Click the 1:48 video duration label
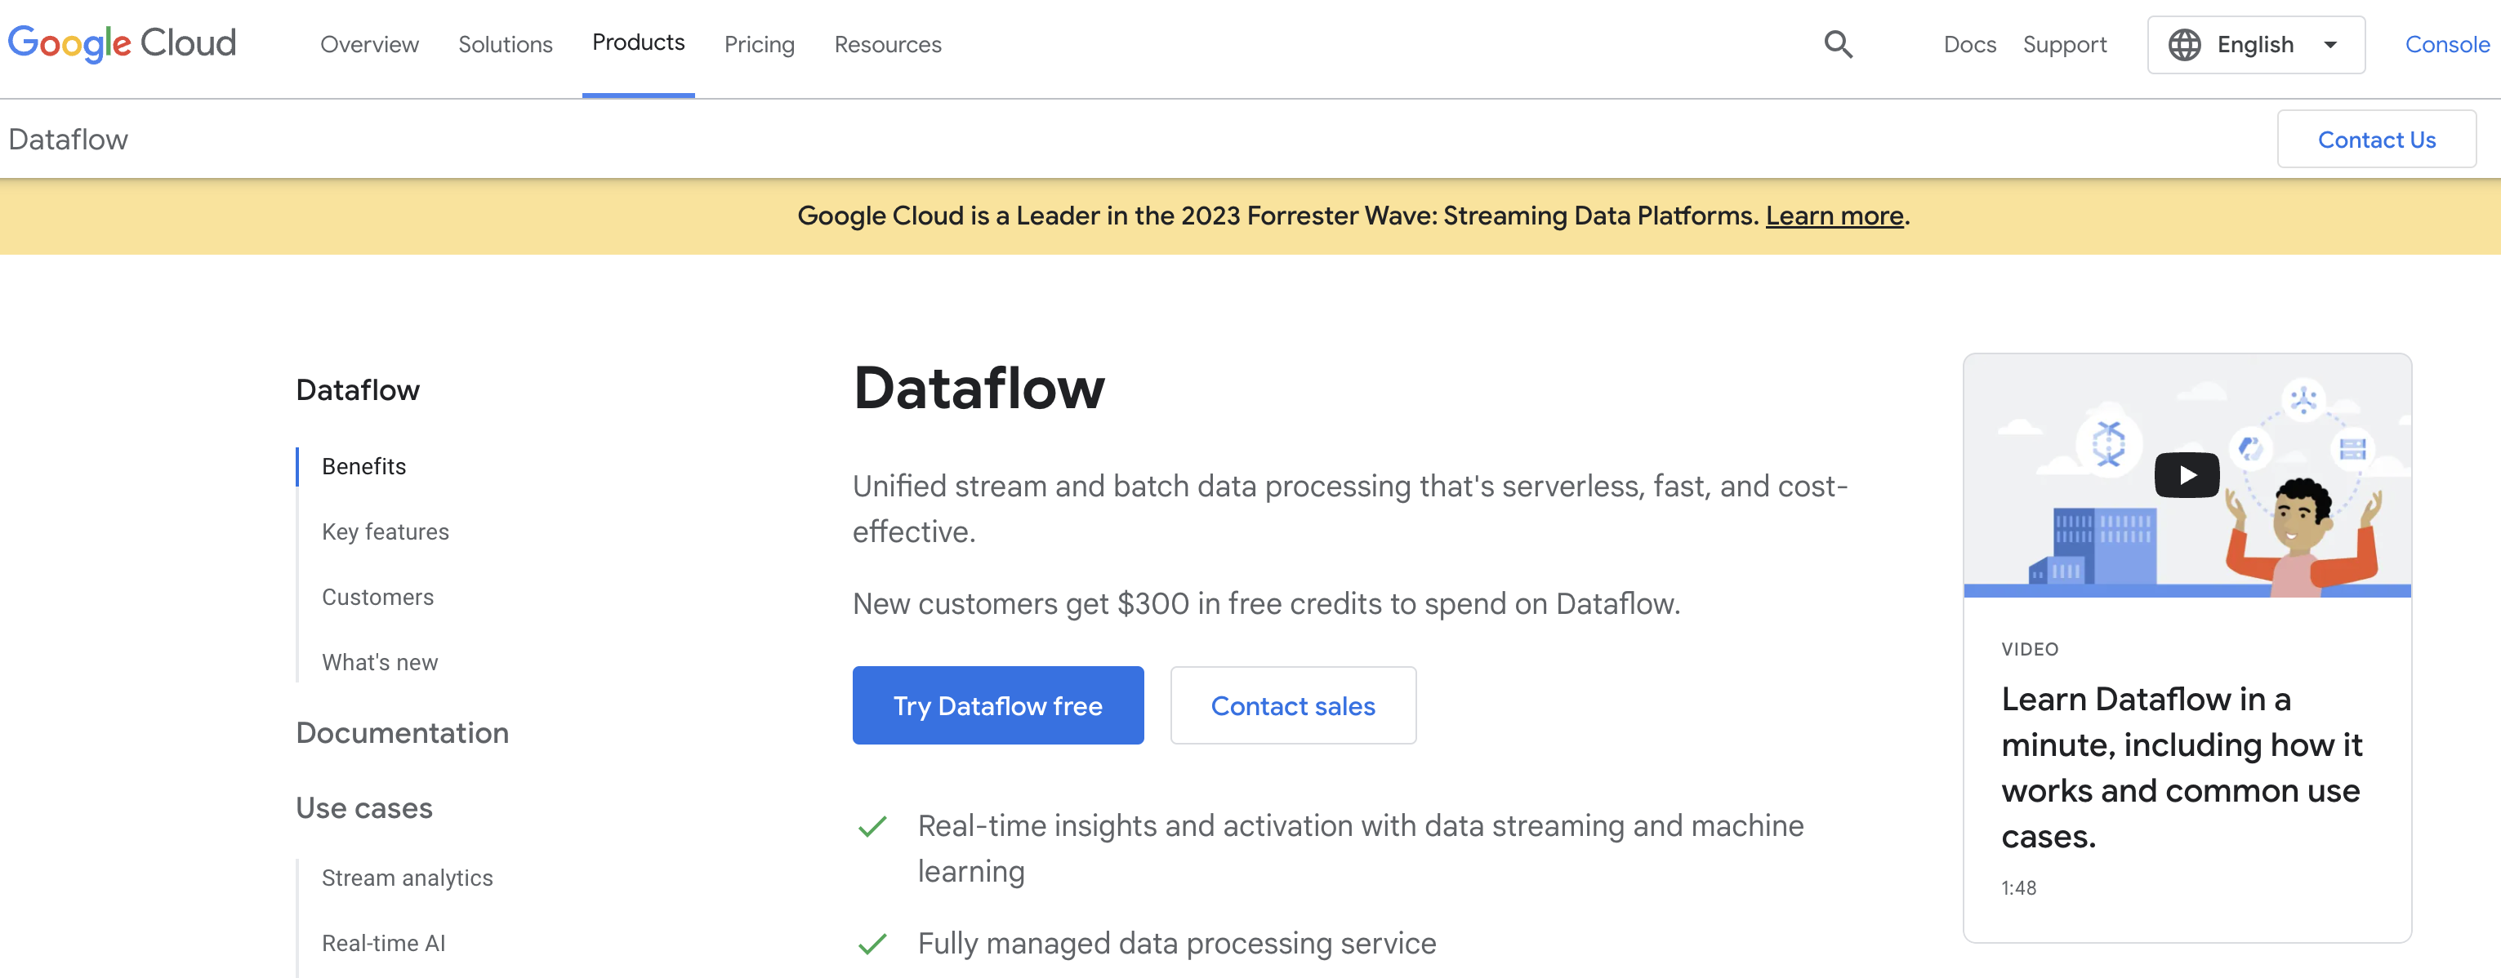This screenshot has height=978, width=2501. point(2018,887)
